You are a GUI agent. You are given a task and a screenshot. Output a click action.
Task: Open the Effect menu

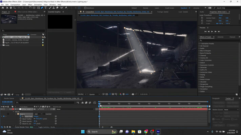[30, 5]
